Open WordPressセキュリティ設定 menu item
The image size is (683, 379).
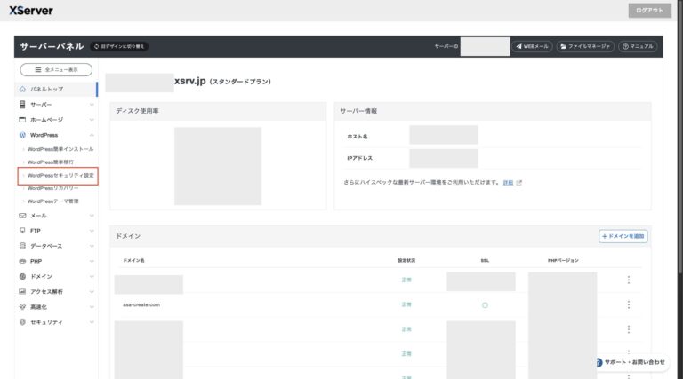coord(59,176)
